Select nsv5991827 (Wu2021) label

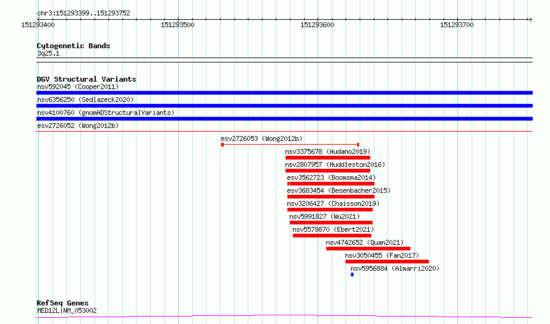click(324, 216)
